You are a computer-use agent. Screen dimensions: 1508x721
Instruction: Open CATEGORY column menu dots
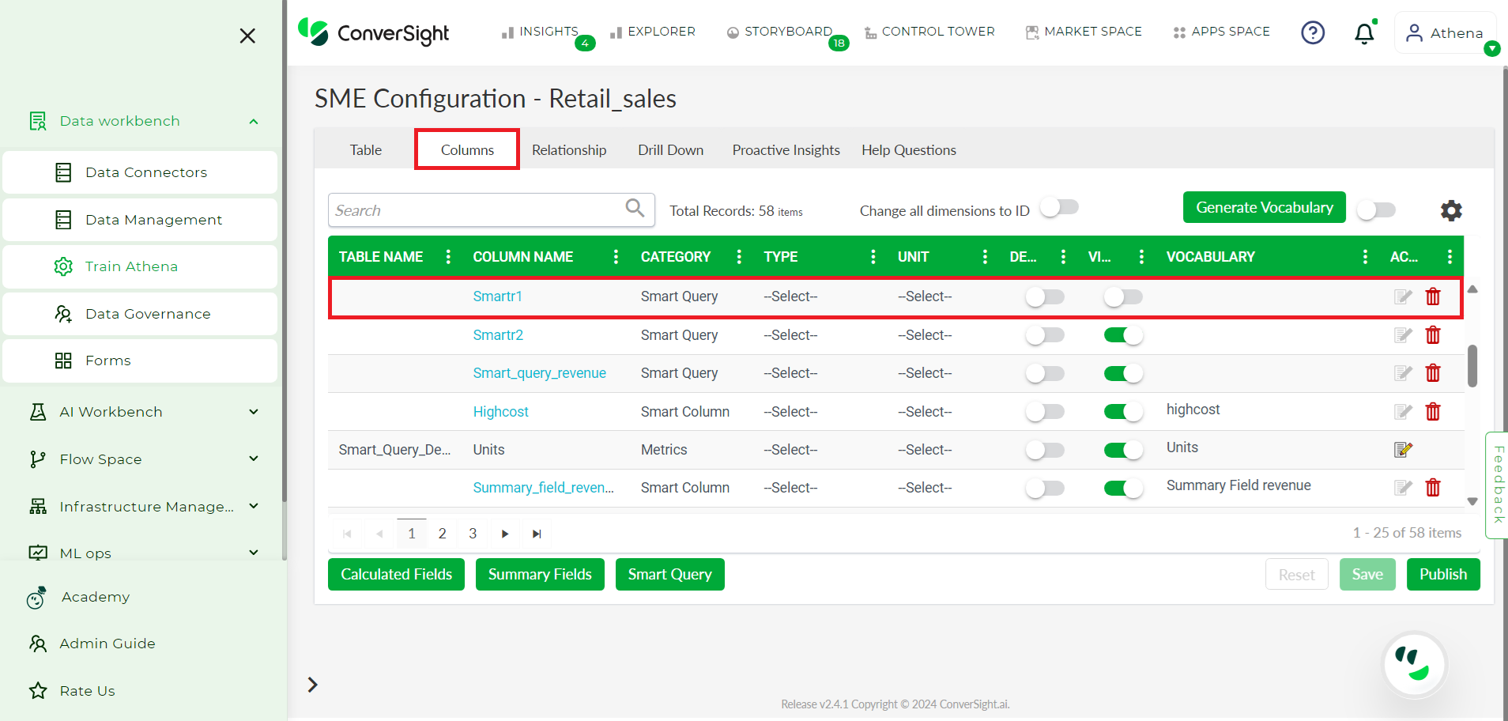(x=739, y=256)
